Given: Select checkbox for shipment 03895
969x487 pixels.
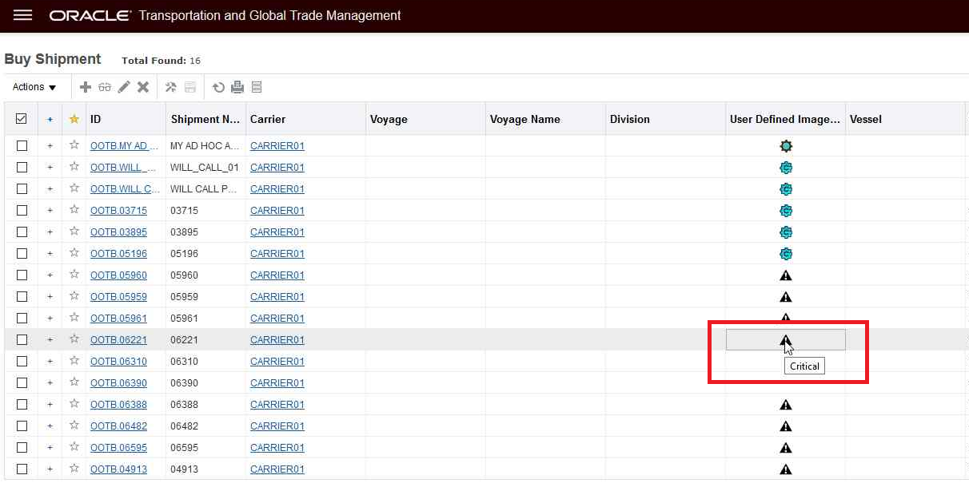Looking at the screenshot, I should (22, 232).
